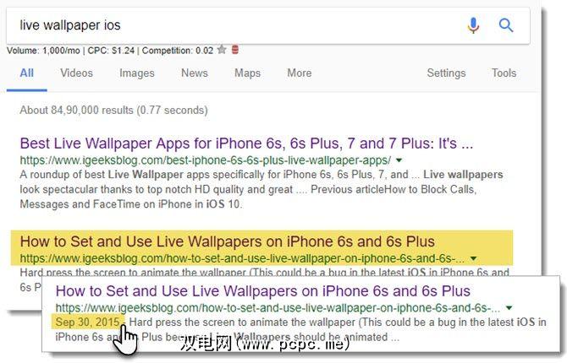
Task: Expand dropdown arrow in popup result URL
Action: pos(509,308)
